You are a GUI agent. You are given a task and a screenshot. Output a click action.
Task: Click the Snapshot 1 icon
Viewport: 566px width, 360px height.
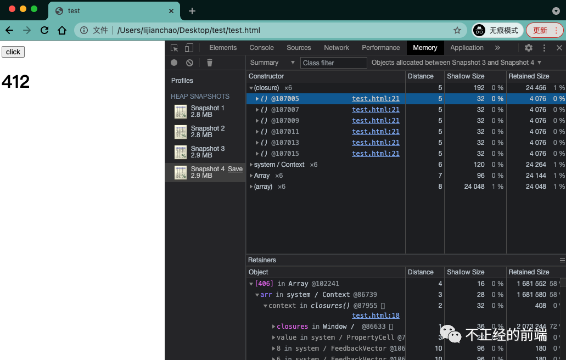point(181,111)
